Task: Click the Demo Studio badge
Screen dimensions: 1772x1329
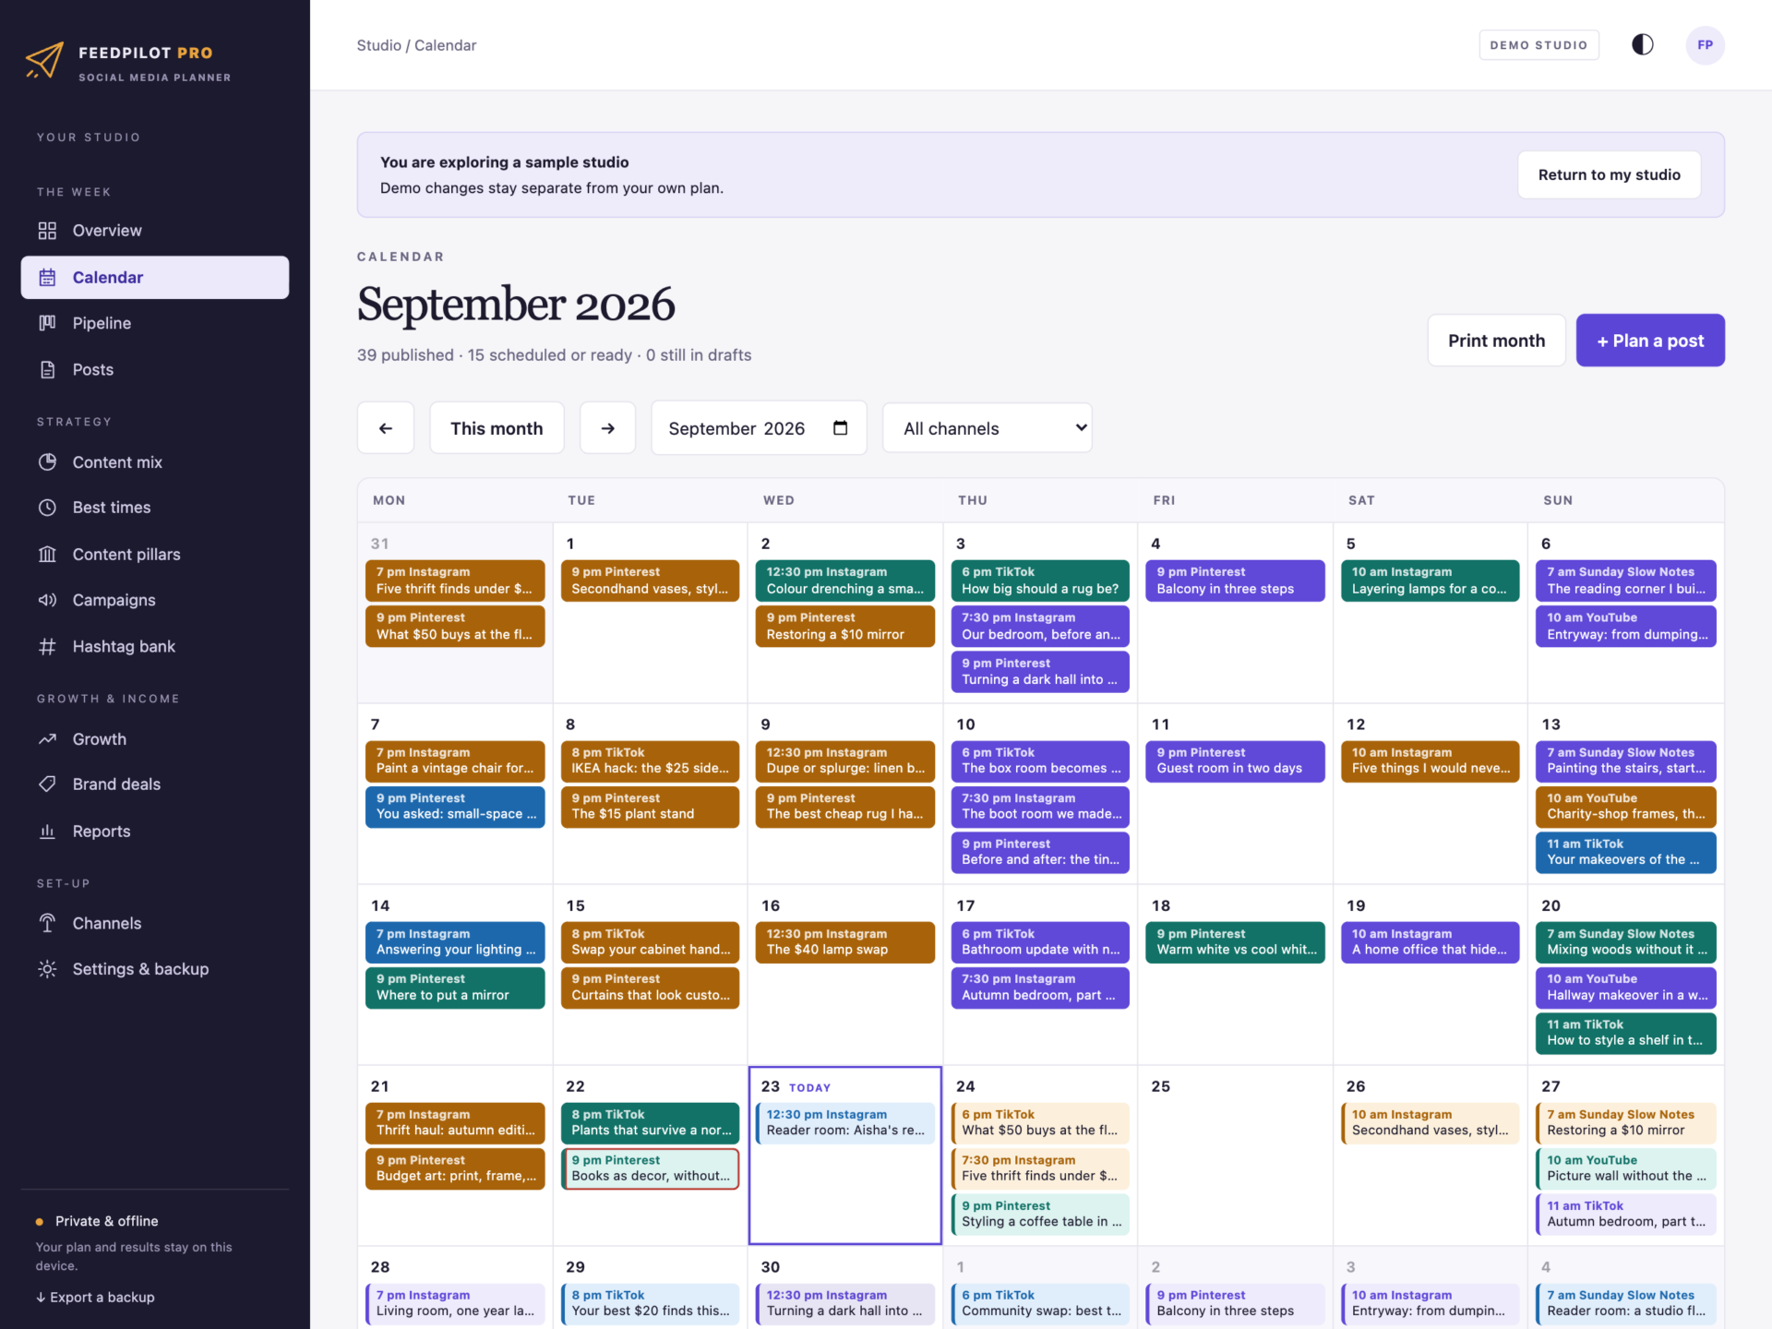Action: (x=1539, y=45)
